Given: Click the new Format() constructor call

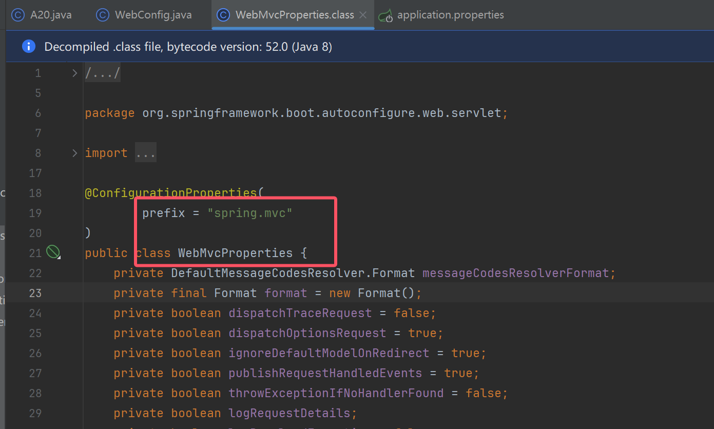Looking at the screenshot, I should point(372,293).
